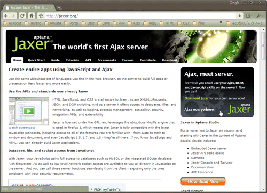This screenshot has height=193, width=267.
Task: Open the Guide navigation tab
Action: click(56, 60)
